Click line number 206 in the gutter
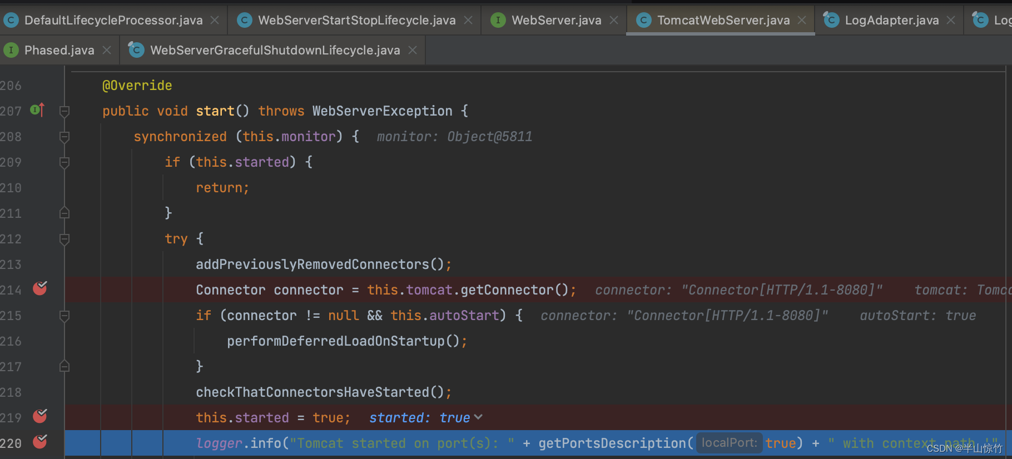Screen dimensions: 1012x459 click(11, 86)
